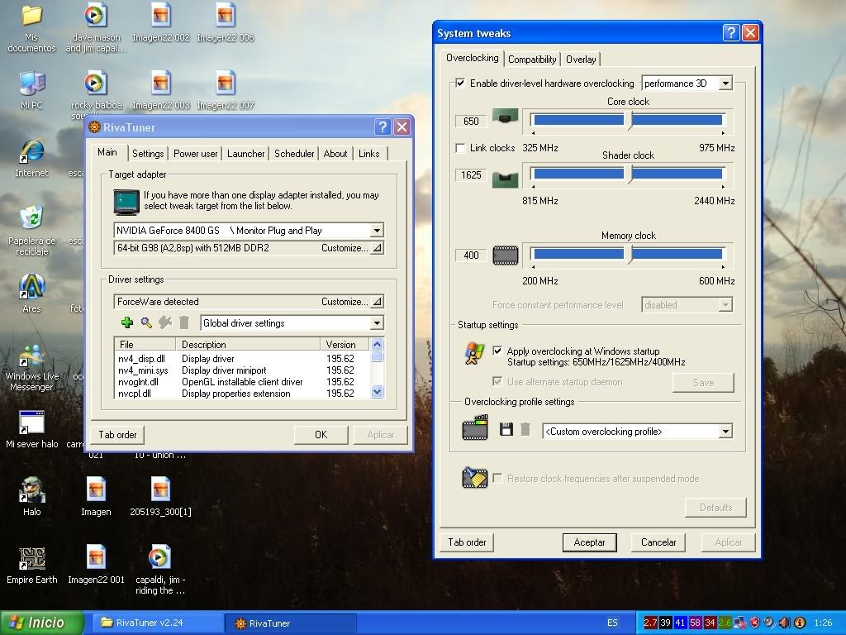Click the trash icon beside the overclocking profile dropdown
The image size is (846, 635).
525,430
